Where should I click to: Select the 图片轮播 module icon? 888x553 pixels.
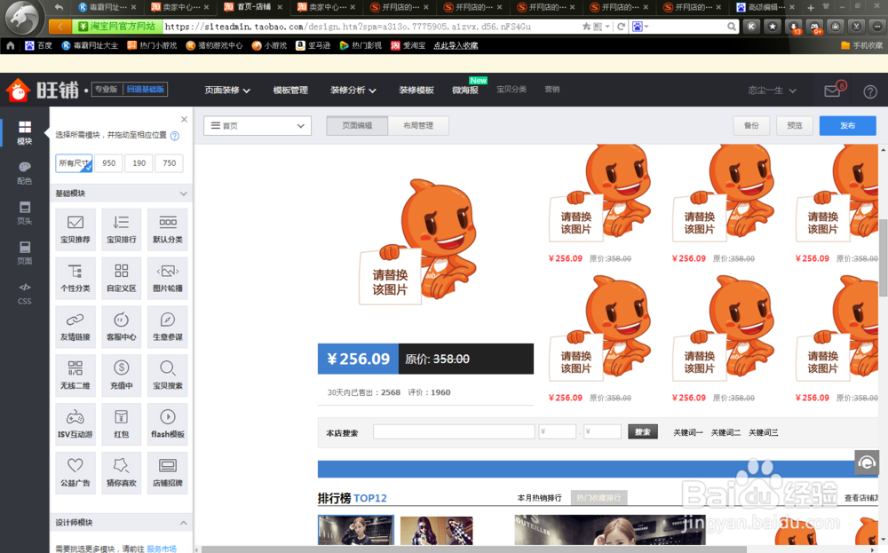tap(168, 278)
